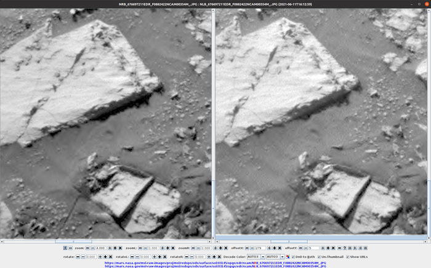Viewport: 431px width, 268px height.
Task: Click the thin plus button for rotateR
Action: [209, 257]
